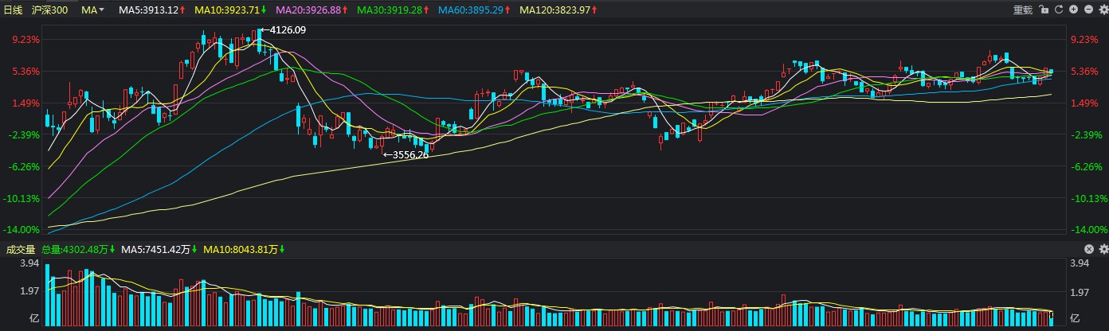Click the white MA5 legend value
The height and width of the screenshot is (331, 1109).
pyautogui.click(x=151, y=10)
